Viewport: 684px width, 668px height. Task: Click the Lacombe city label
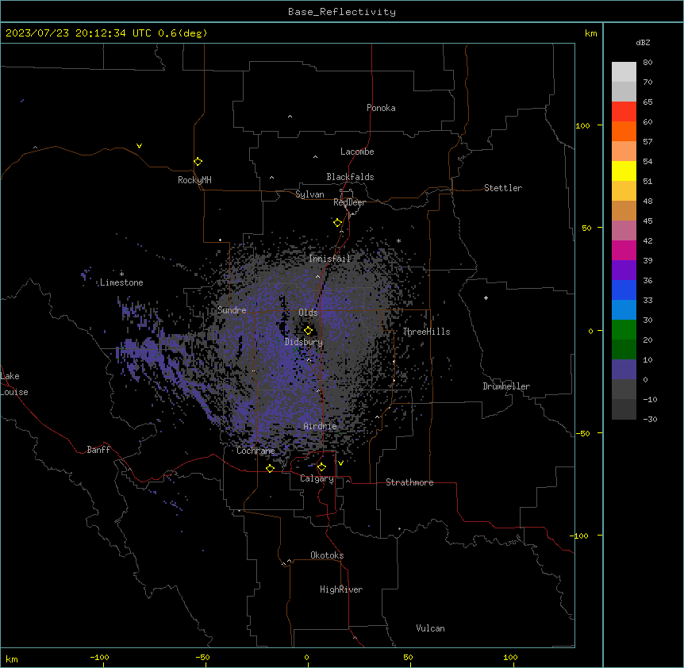coord(357,152)
